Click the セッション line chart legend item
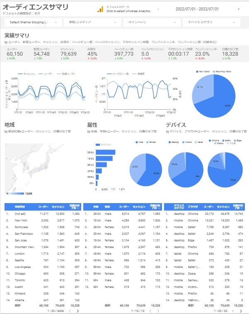 [x=27, y=74]
